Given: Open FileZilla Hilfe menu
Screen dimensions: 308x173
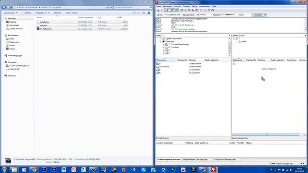Looking at the screenshot, I should pyautogui.click(x=214, y=6).
